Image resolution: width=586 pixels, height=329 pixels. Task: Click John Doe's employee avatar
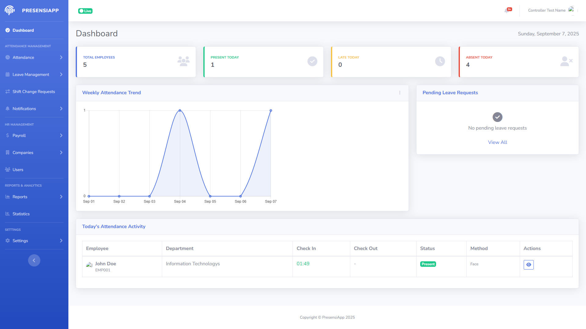pyautogui.click(x=89, y=265)
